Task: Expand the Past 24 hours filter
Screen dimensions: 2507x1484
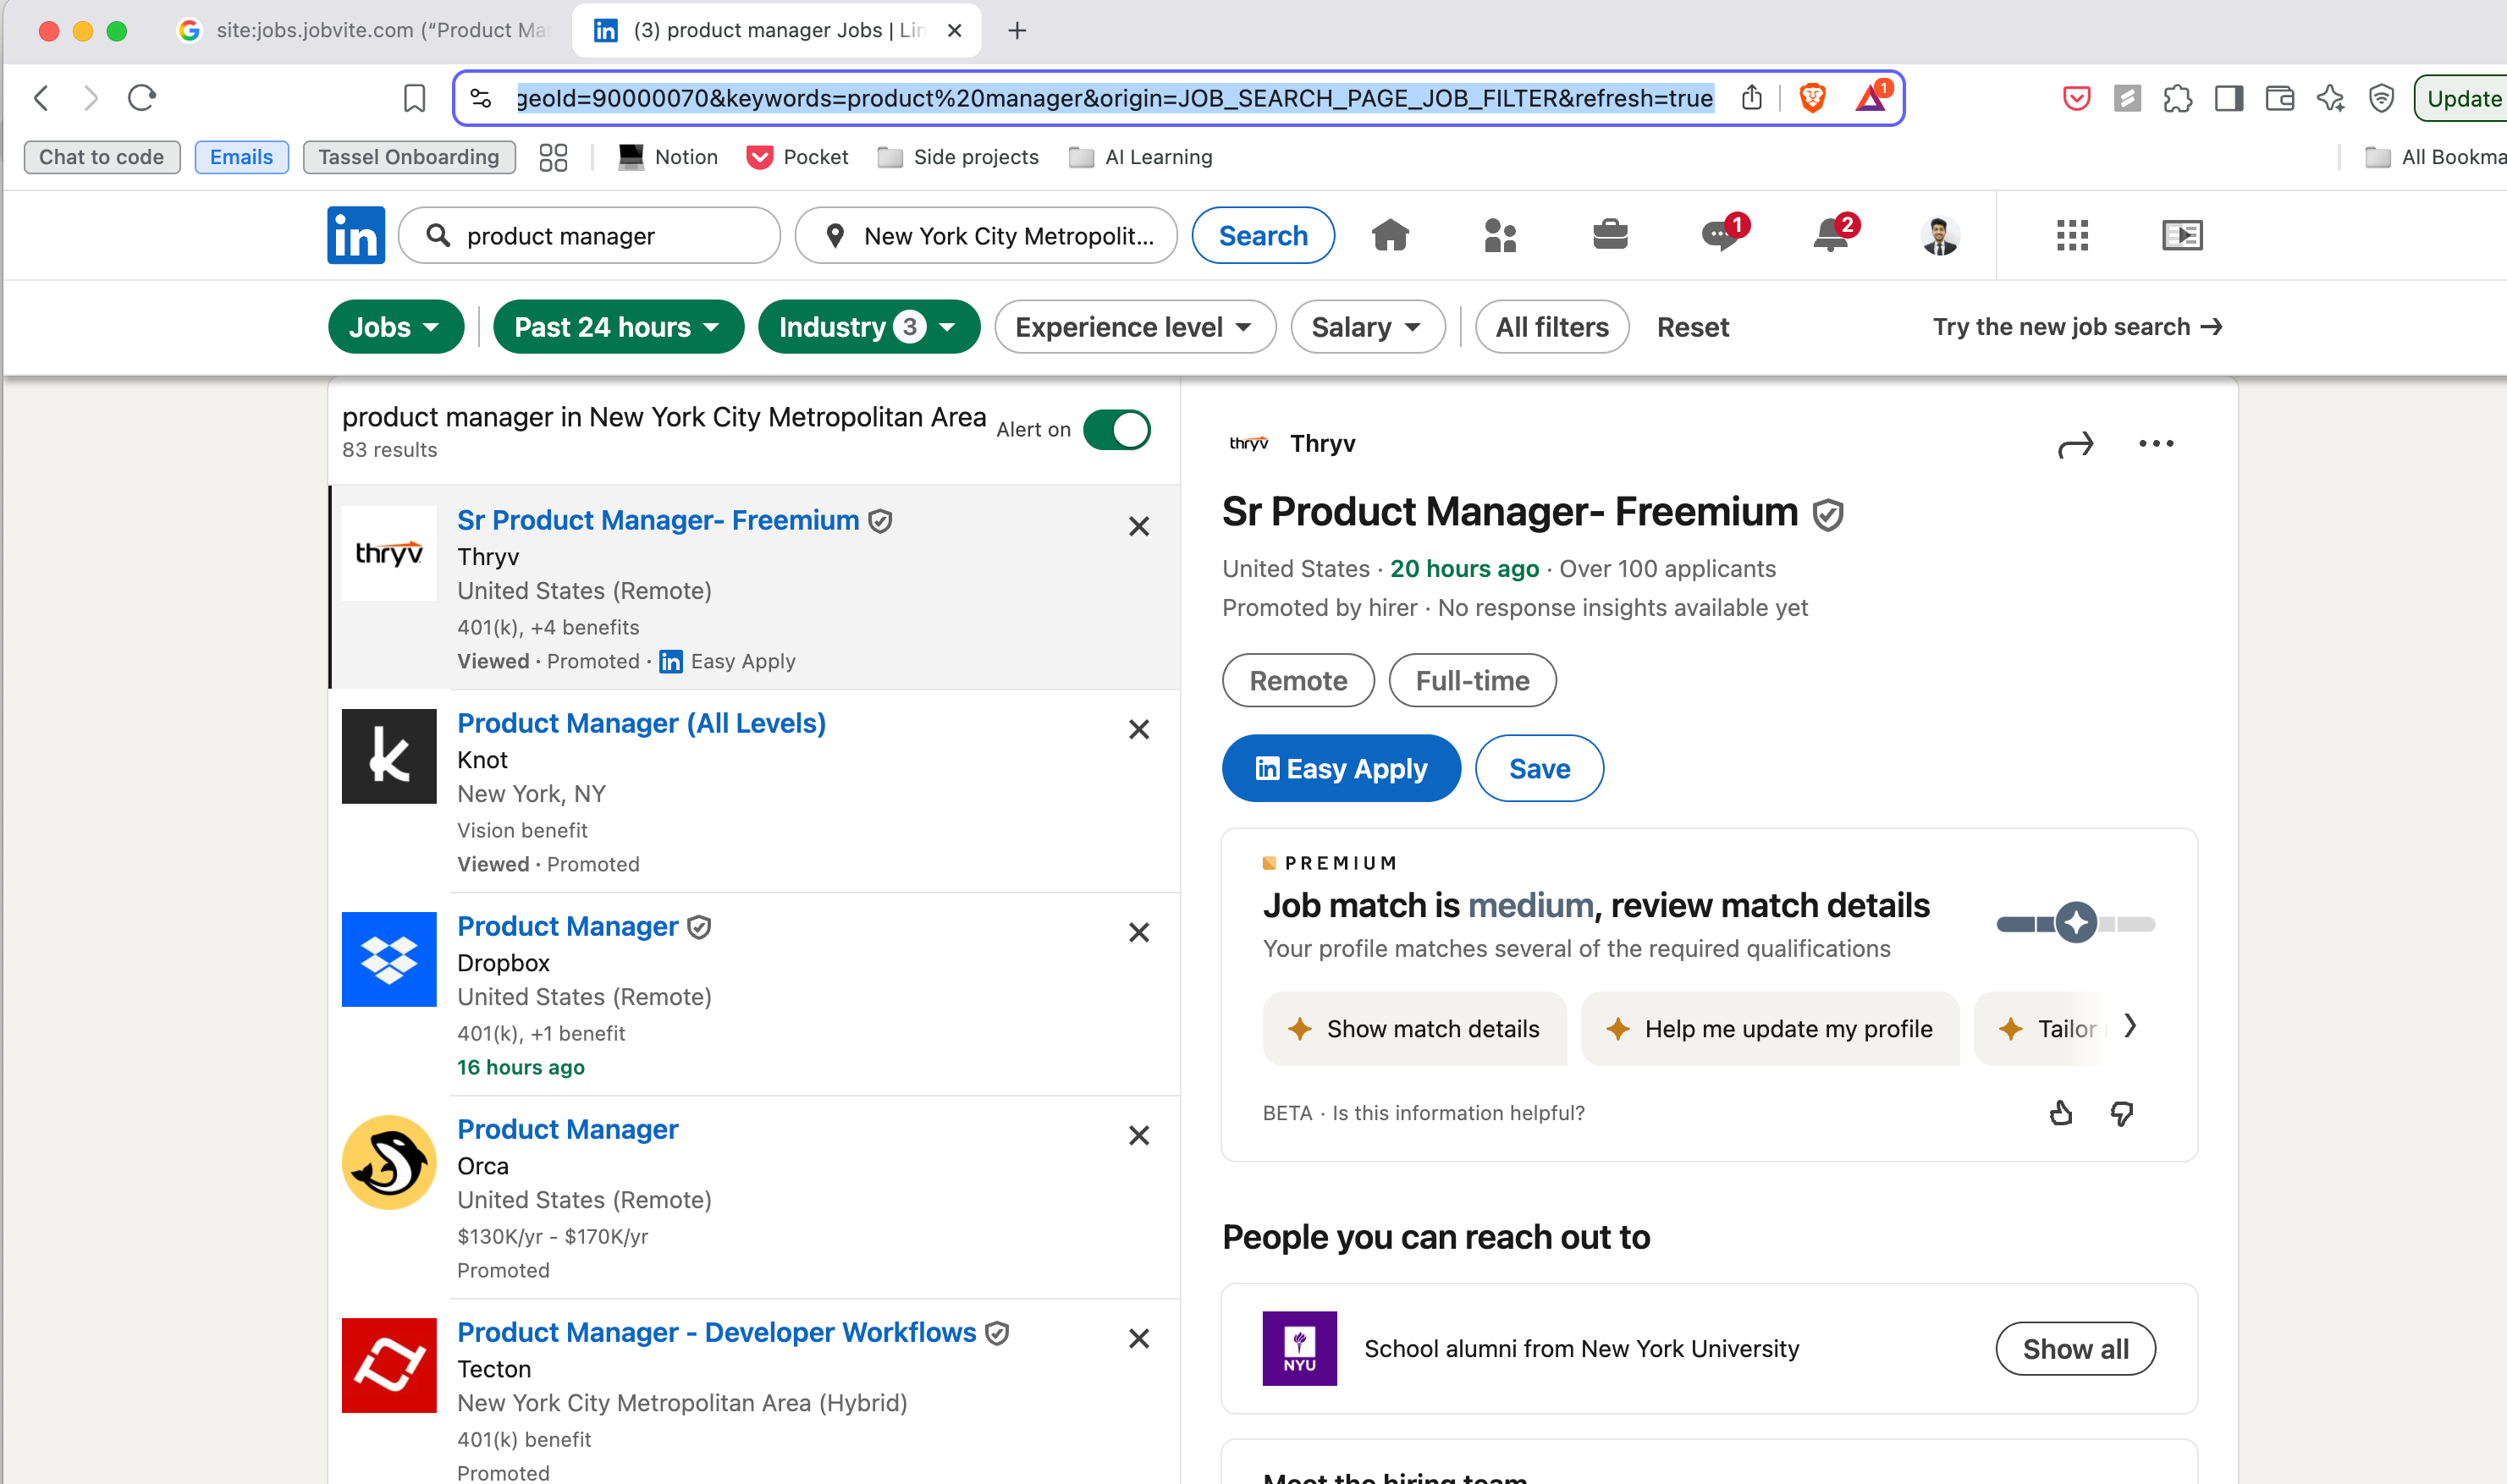Action: 617,327
